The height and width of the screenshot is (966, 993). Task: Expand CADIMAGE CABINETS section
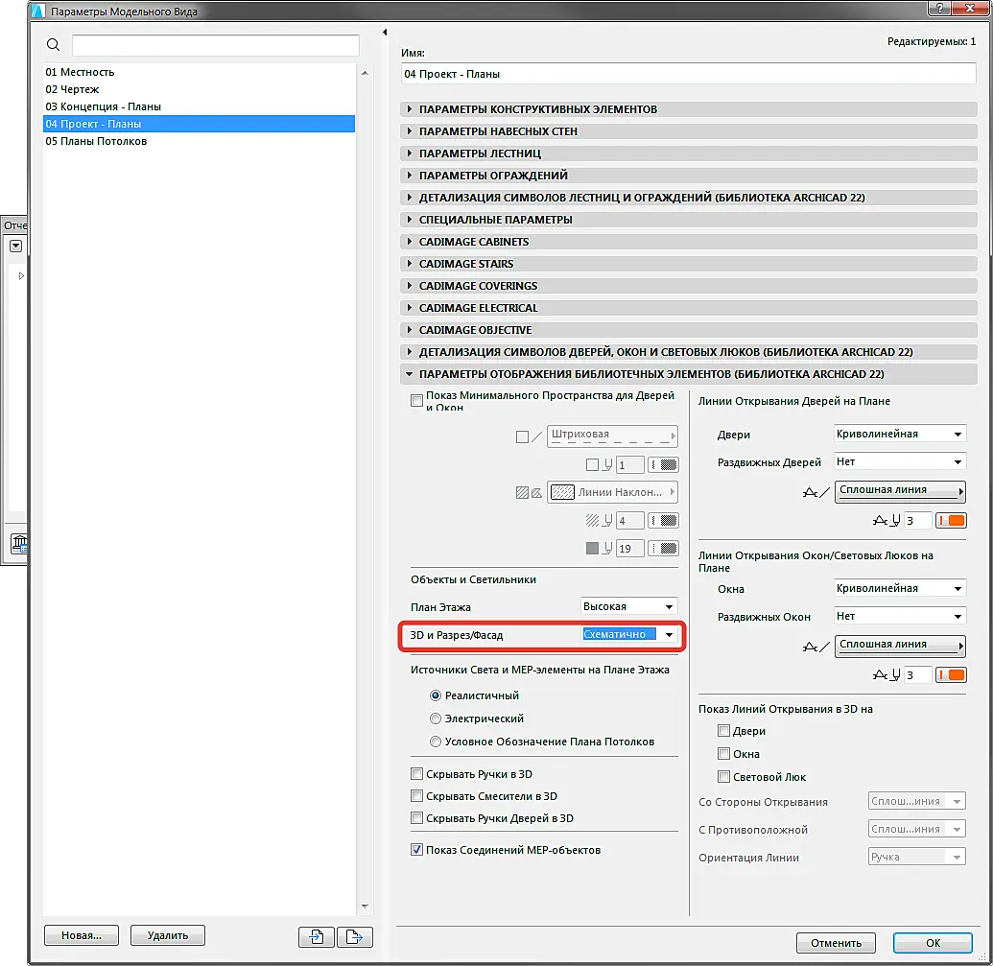click(689, 242)
